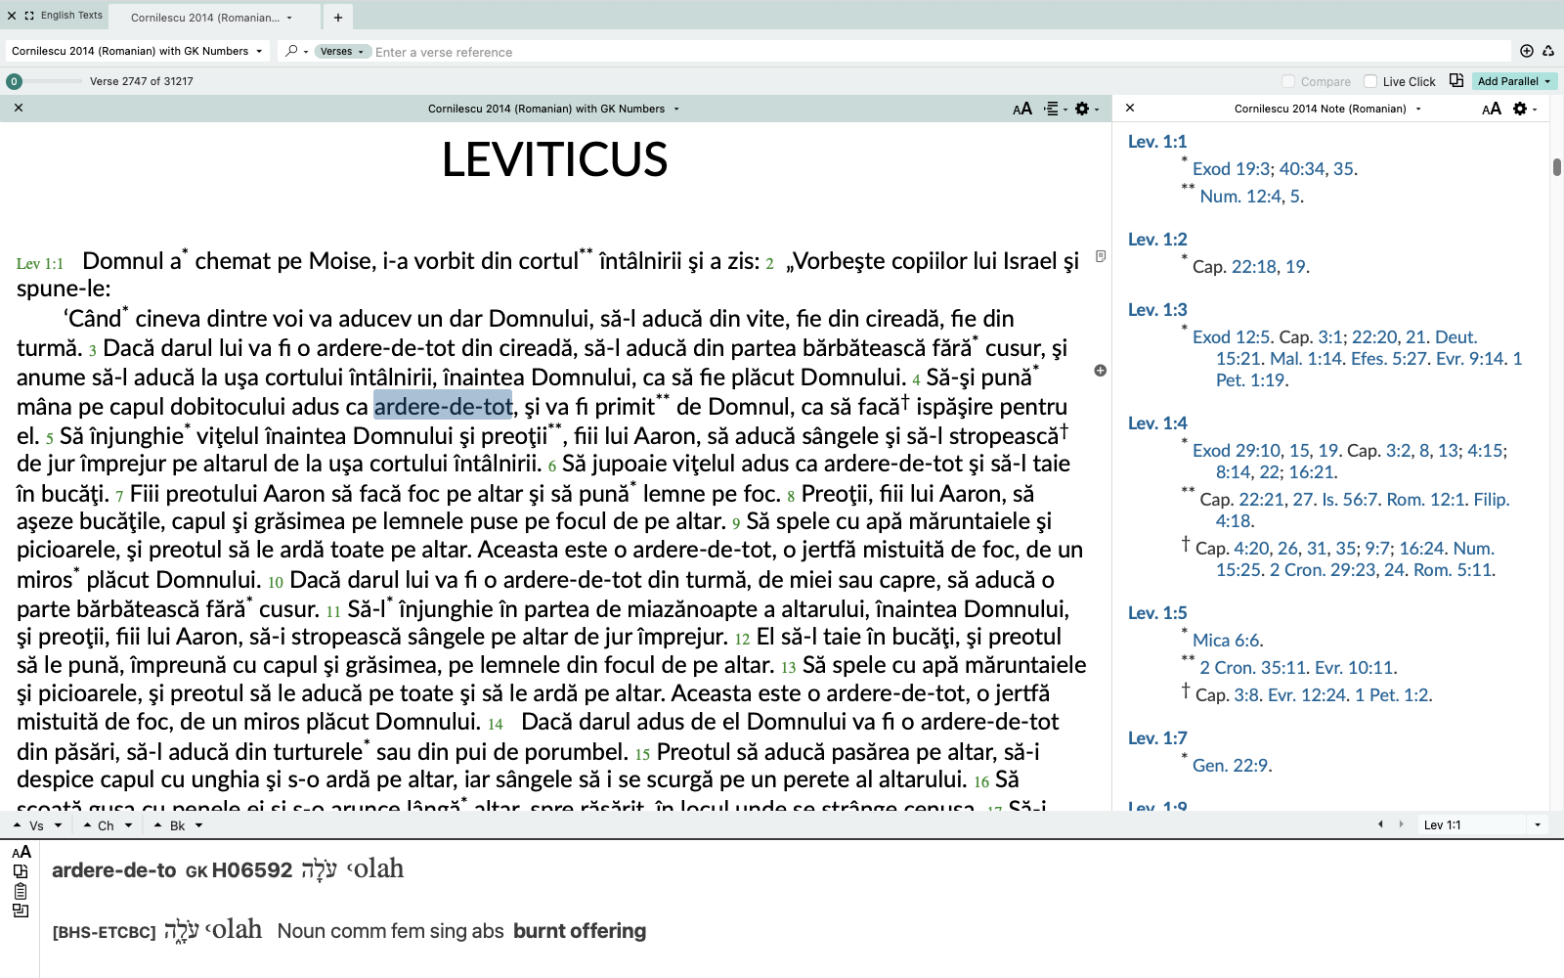The height and width of the screenshot is (978, 1564).
Task: Click the expand icon near English Texts
Action: coord(29,16)
